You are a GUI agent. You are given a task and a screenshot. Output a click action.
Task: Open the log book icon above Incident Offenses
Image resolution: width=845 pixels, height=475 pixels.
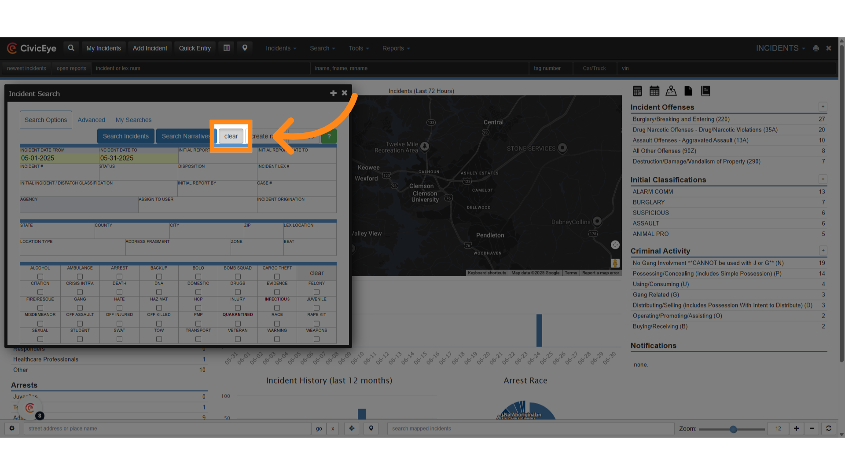pos(705,91)
